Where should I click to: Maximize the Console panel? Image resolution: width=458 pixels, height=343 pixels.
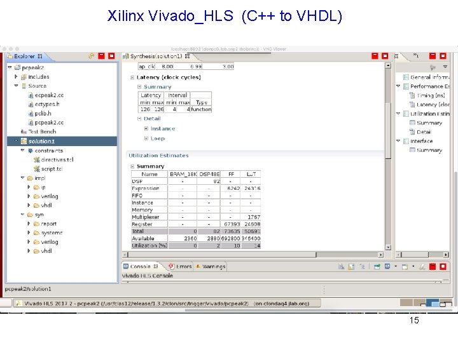443,266
